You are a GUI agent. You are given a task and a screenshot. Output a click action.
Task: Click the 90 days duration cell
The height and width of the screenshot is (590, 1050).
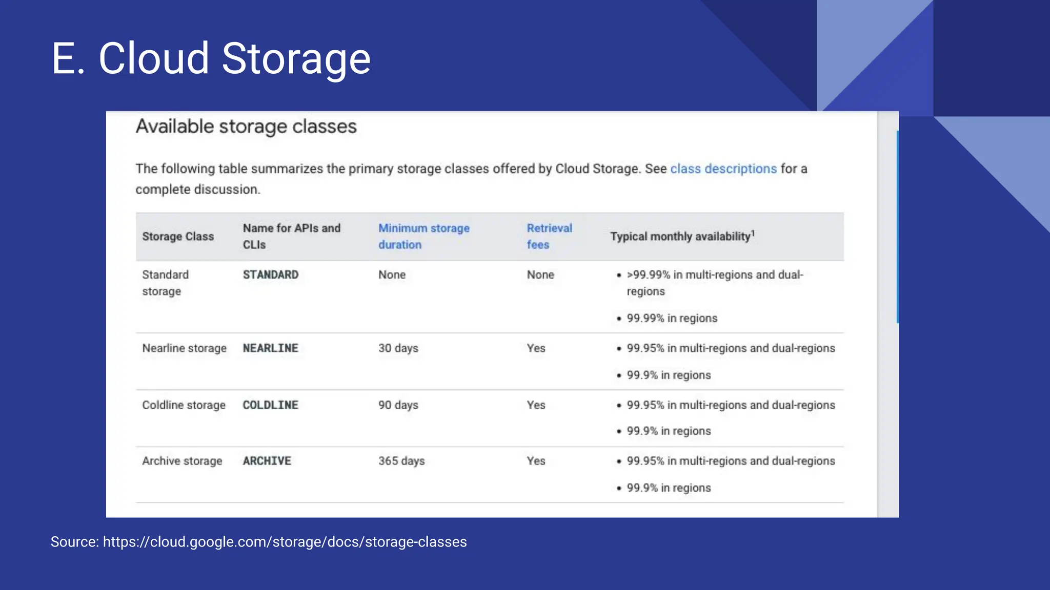398,405
